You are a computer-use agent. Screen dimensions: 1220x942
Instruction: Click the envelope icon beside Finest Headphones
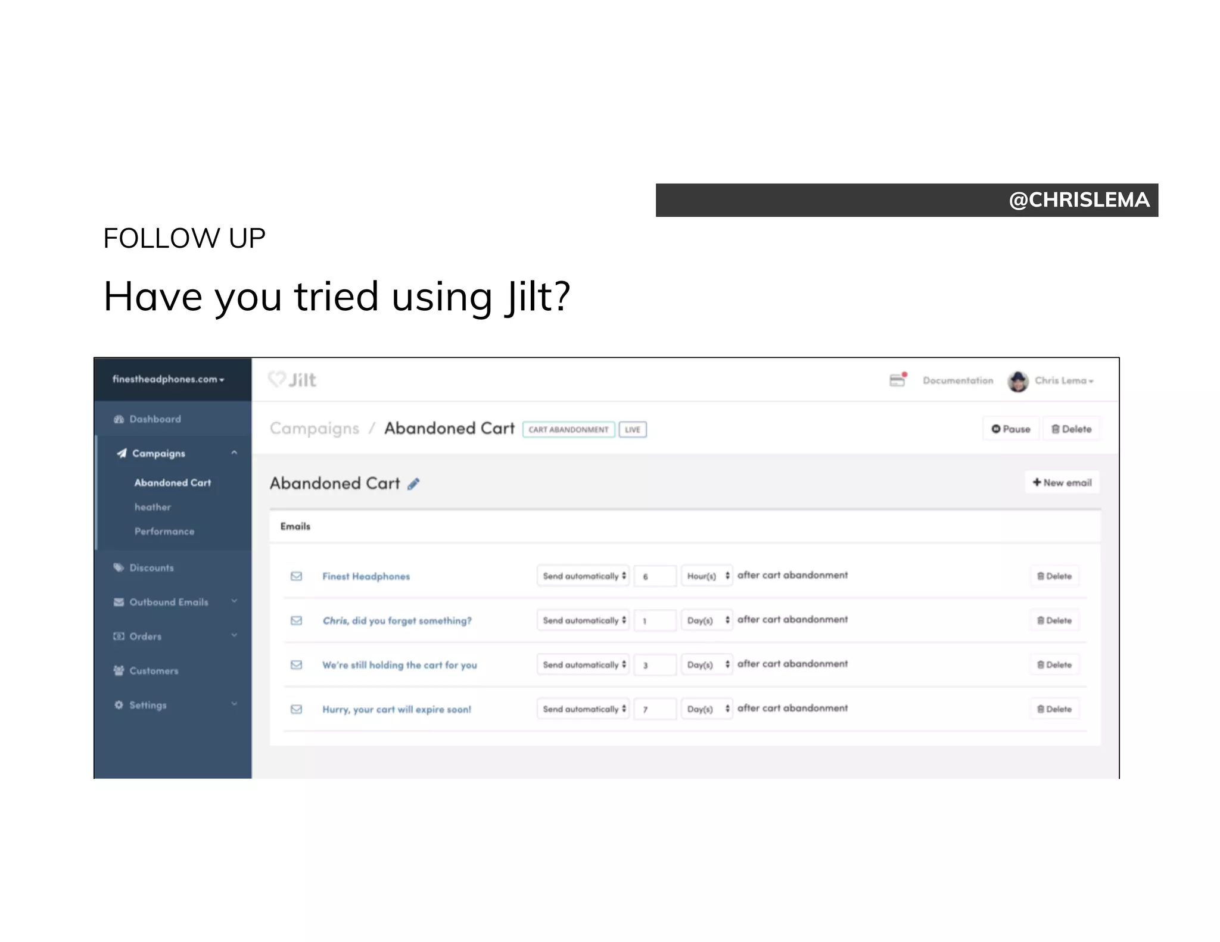(296, 576)
